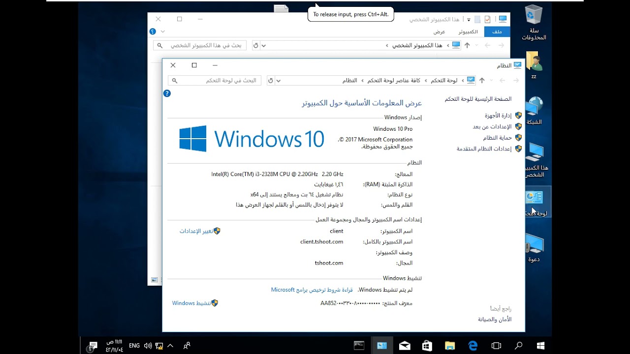630x354 pixels.
Task: Click the computer icon in System address bar
Action: 471,81
